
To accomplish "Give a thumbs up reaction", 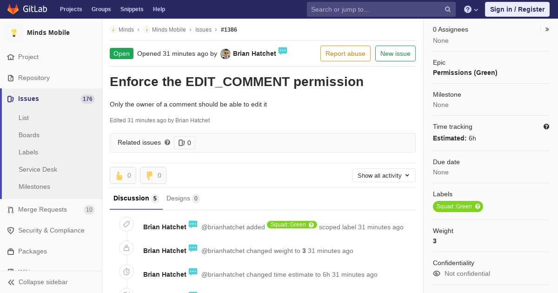I will pos(123,175).
